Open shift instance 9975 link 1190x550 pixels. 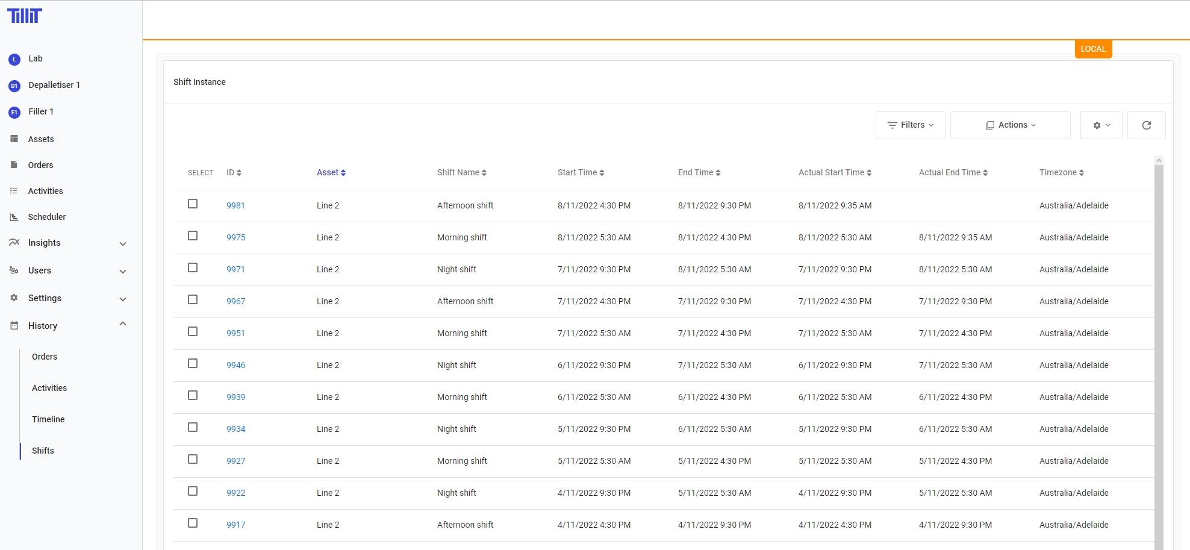[x=235, y=237]
